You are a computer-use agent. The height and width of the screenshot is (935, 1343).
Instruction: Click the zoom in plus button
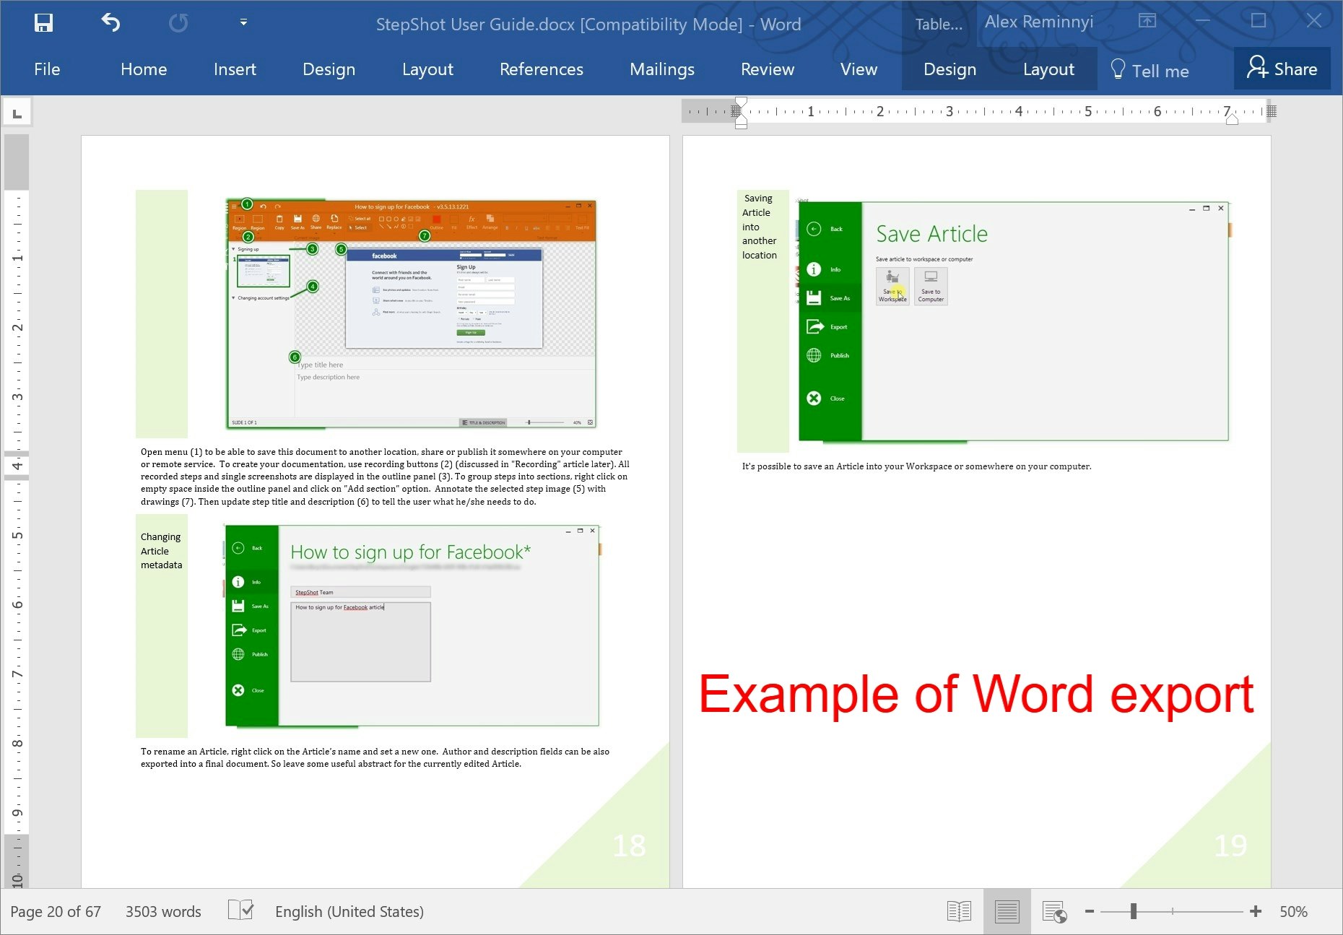(1256, 912)
